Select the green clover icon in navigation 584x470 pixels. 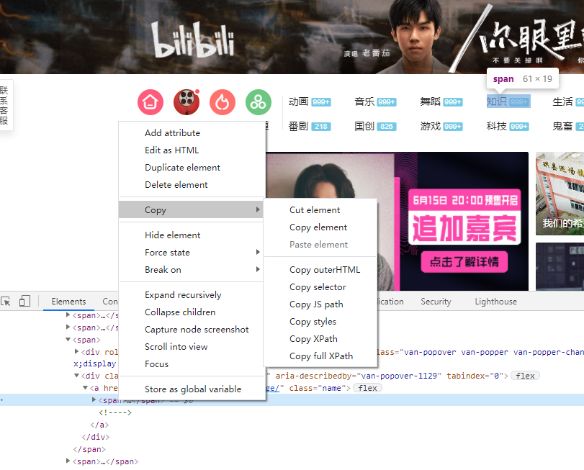[x=258, y=103]
